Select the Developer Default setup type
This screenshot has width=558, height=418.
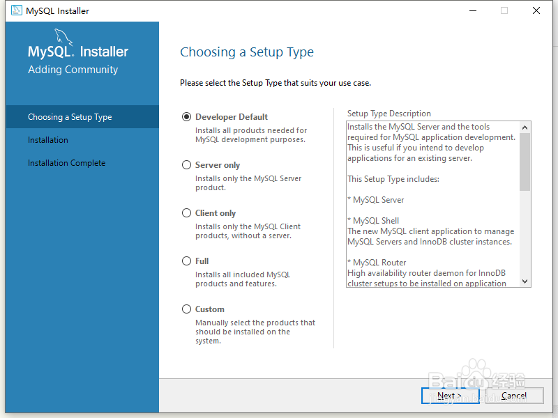pyautogui.click(x=186, y=116)
